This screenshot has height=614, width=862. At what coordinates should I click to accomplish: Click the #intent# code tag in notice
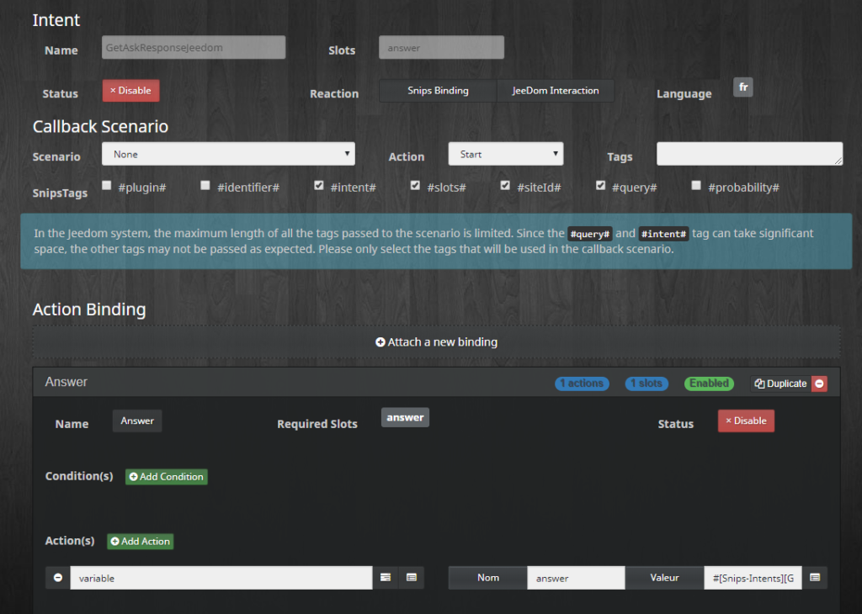pyautogui.click(x=663, y=234)
